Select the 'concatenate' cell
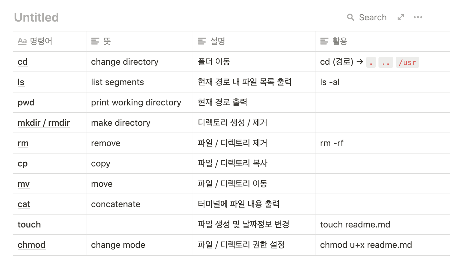The height and width of the screenshot is (262, 468). coord(140,204)
